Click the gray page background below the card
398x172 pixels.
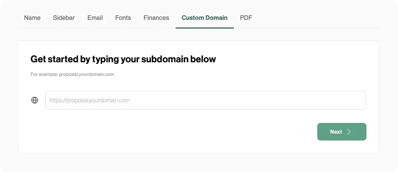tap(195, 163)
